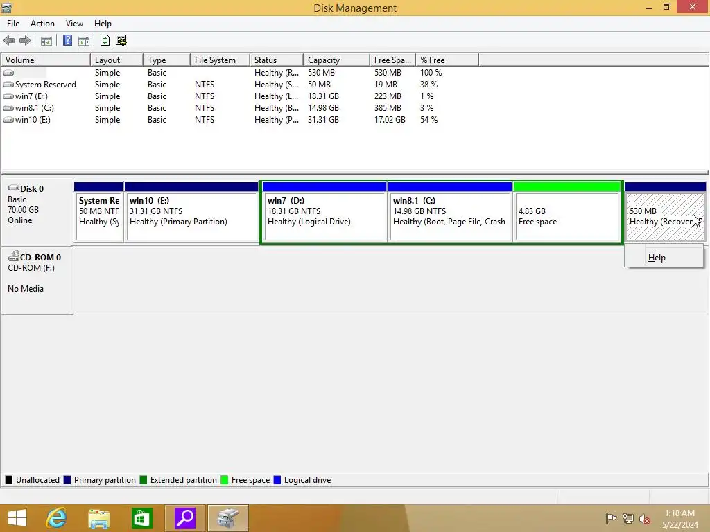The image size is (710, 532).
Task: Sort by the Layout column header
Action: coord(116,60)
